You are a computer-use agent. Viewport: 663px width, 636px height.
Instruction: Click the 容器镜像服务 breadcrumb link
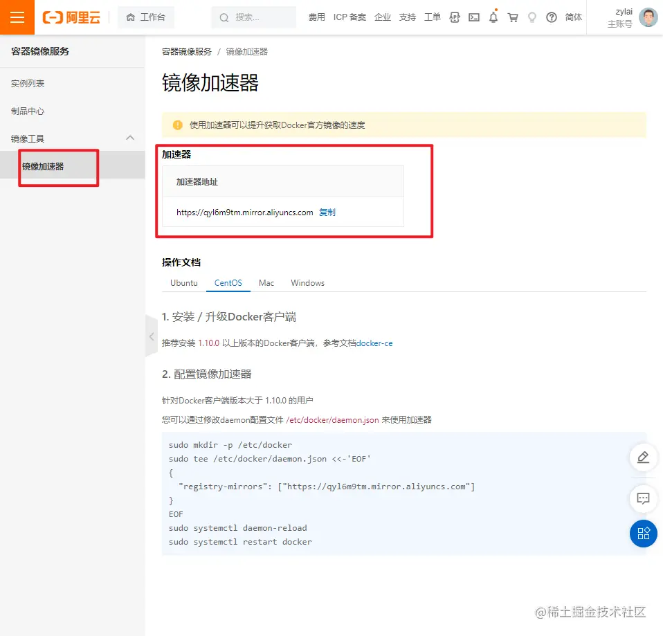(186, 52)
